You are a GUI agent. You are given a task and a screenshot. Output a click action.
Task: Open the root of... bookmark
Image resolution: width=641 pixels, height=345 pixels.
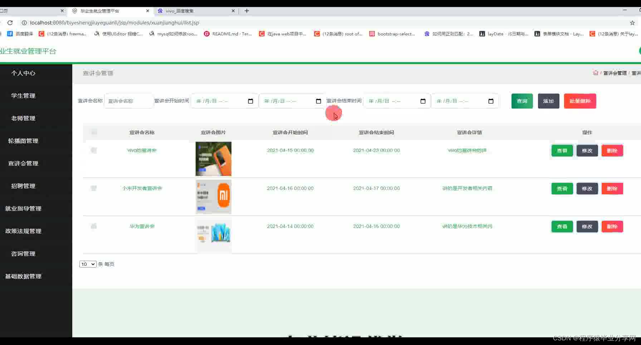point(338,34)
